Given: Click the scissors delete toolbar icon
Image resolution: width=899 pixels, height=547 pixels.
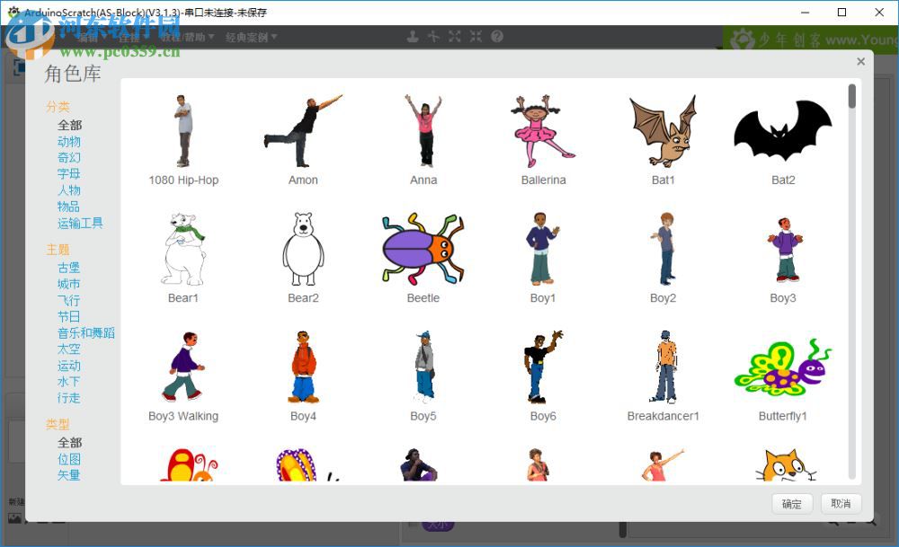Looking at the screenshot, I should tap(433, 37).
